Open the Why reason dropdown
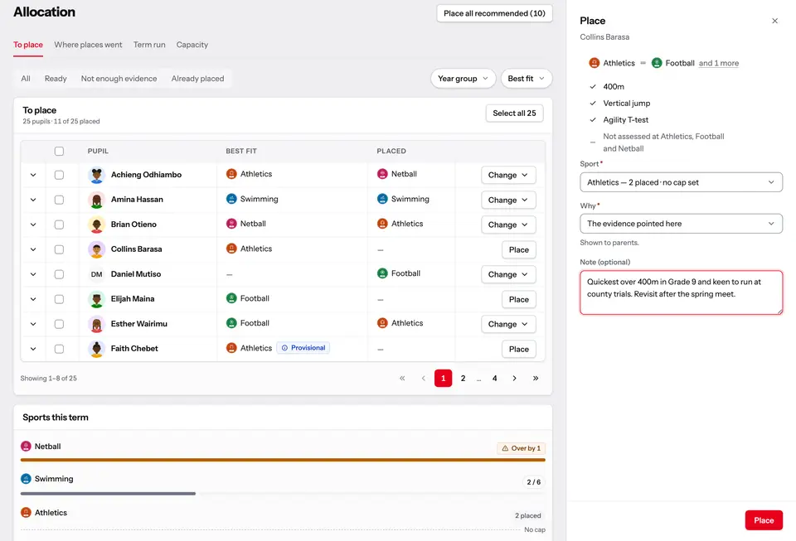Image resolution: width=796 pixels, height=541 pixels. tap(681, 224)
